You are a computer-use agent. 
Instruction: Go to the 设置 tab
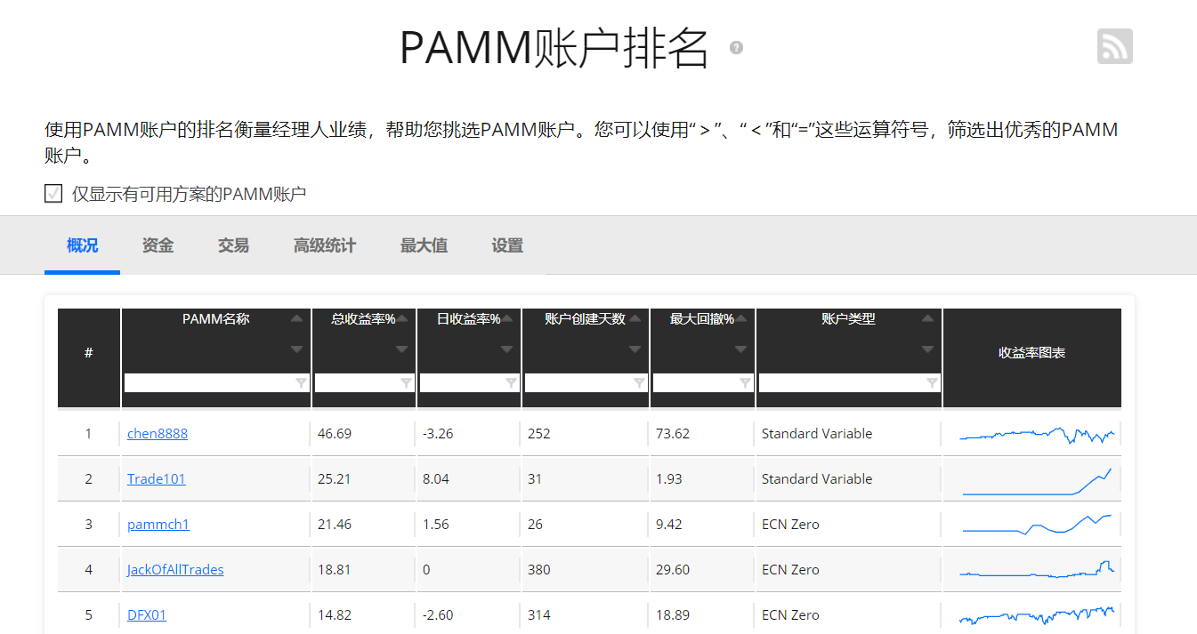click(507, 245)
